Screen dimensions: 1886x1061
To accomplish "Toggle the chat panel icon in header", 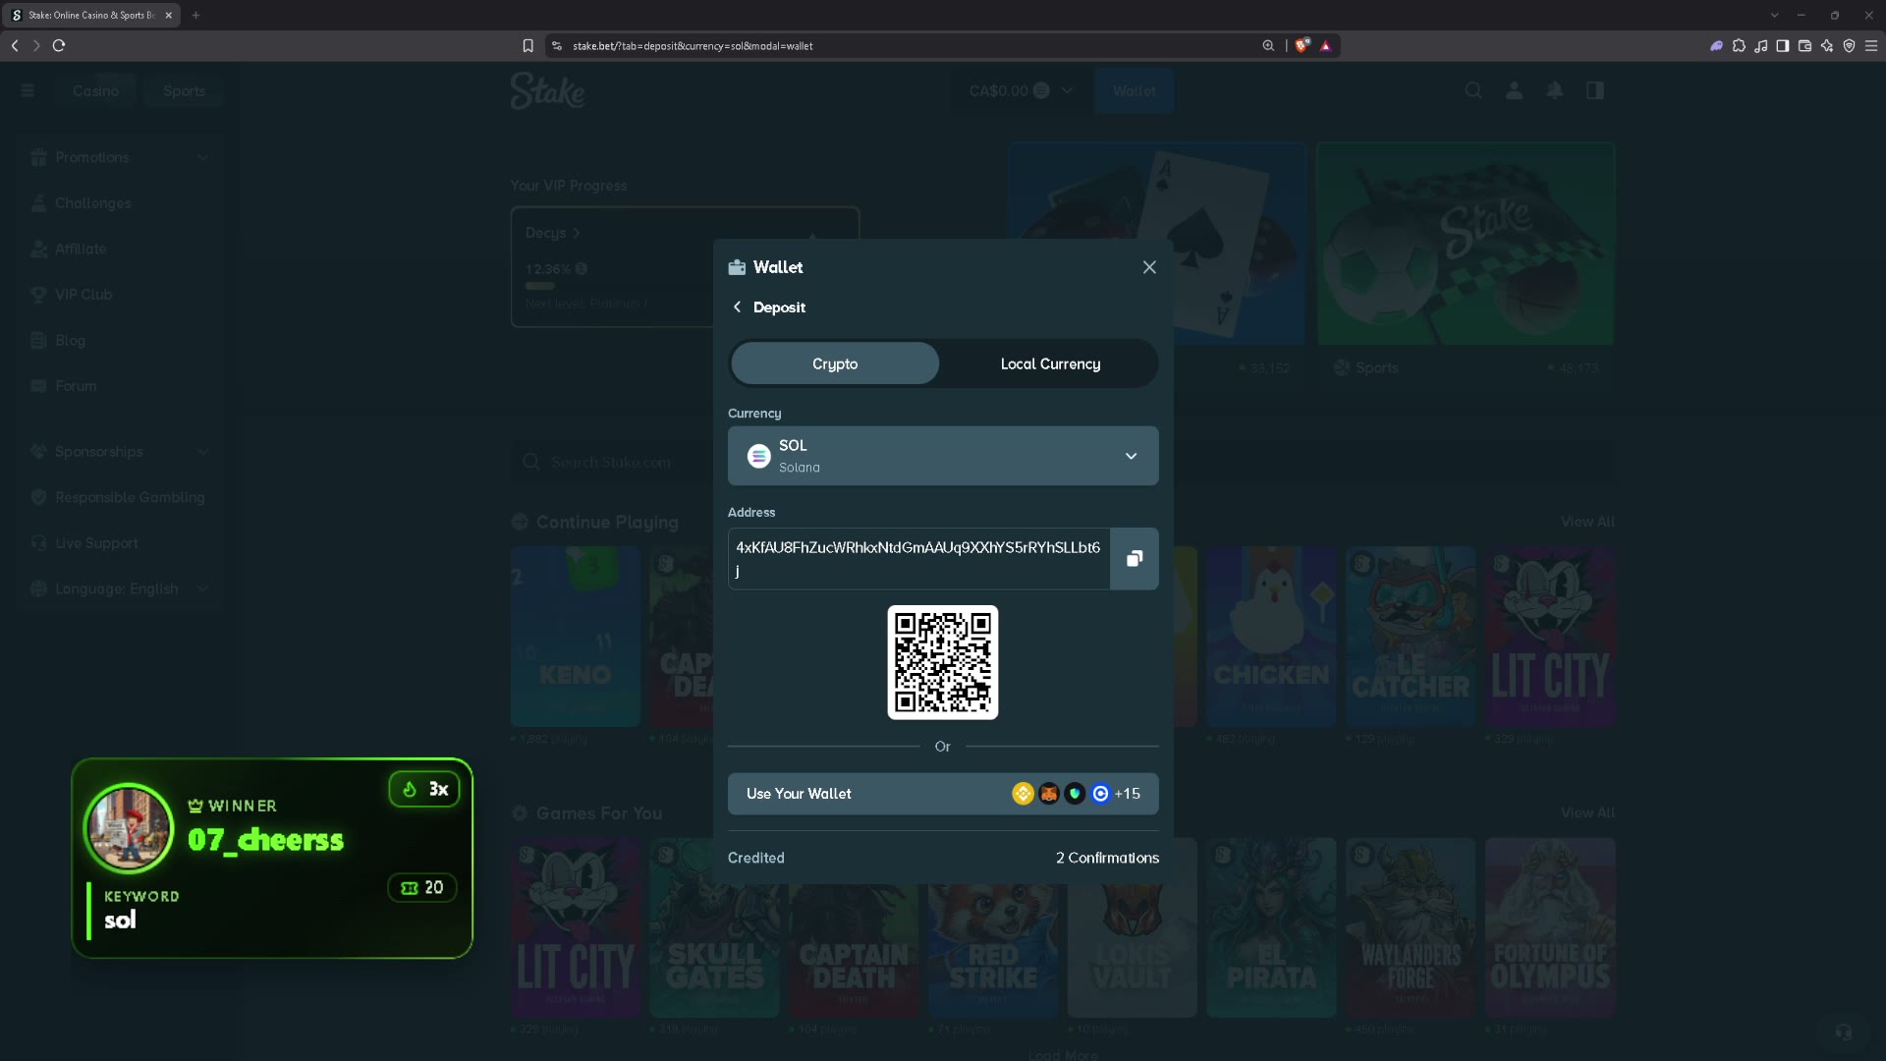I will (x=1595, y=90).
